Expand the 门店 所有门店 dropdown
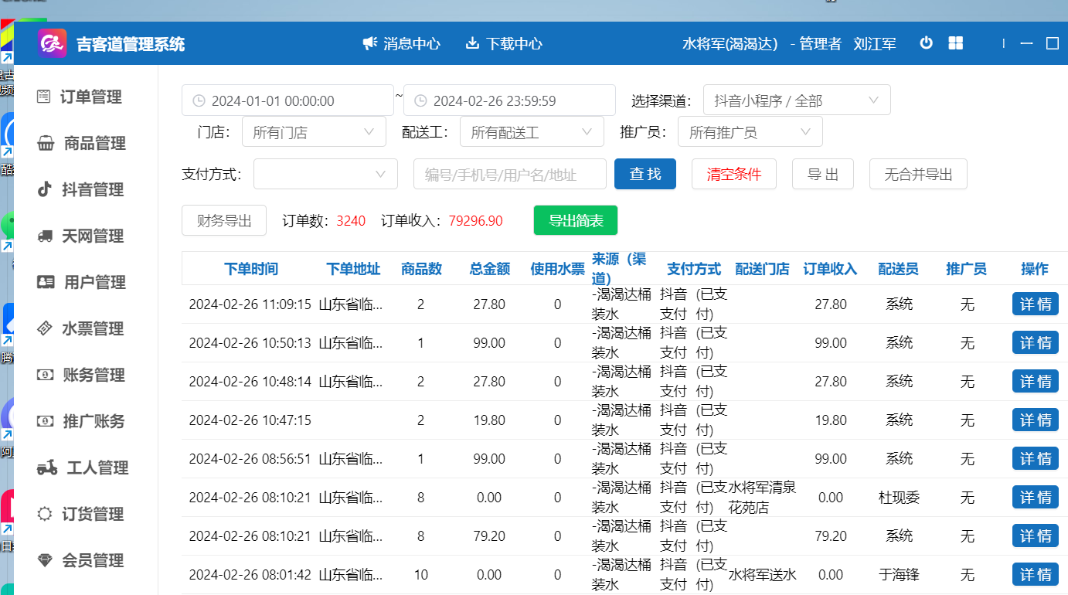The height and width of the screenshot is (595, 1068). (x=314, y=132)
